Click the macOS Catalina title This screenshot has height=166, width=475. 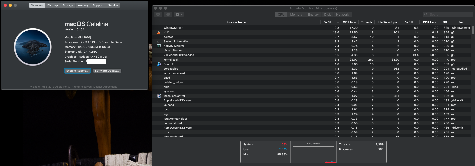click(x=86, y=24)
